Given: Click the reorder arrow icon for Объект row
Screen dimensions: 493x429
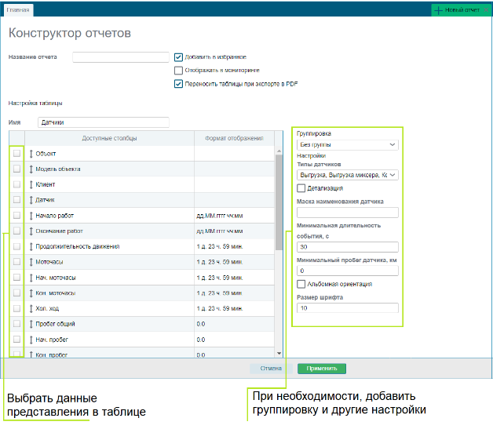Looking at the screenshot, I should (x=31, y=154).
